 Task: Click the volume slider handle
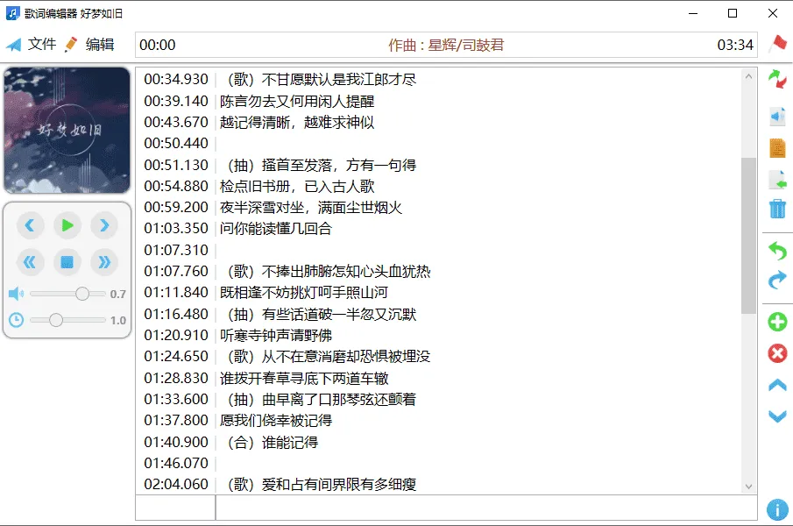click(x=82, y=294)
